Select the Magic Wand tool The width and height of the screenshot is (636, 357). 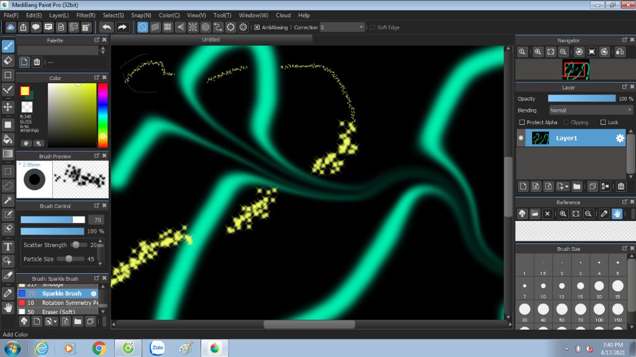(7, 200)
